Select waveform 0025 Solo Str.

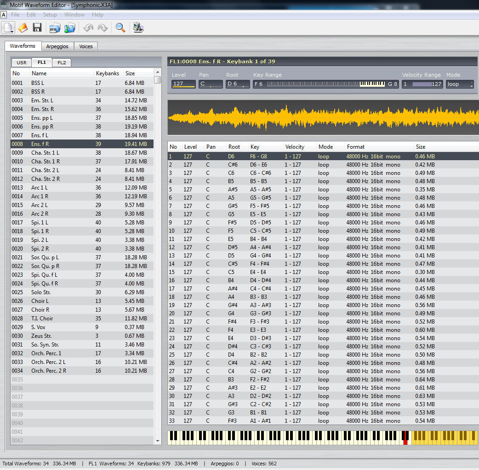82,292
